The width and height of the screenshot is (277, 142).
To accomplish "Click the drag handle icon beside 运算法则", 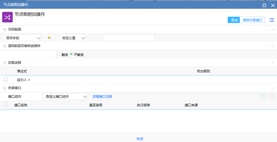I will coord(5,63).
